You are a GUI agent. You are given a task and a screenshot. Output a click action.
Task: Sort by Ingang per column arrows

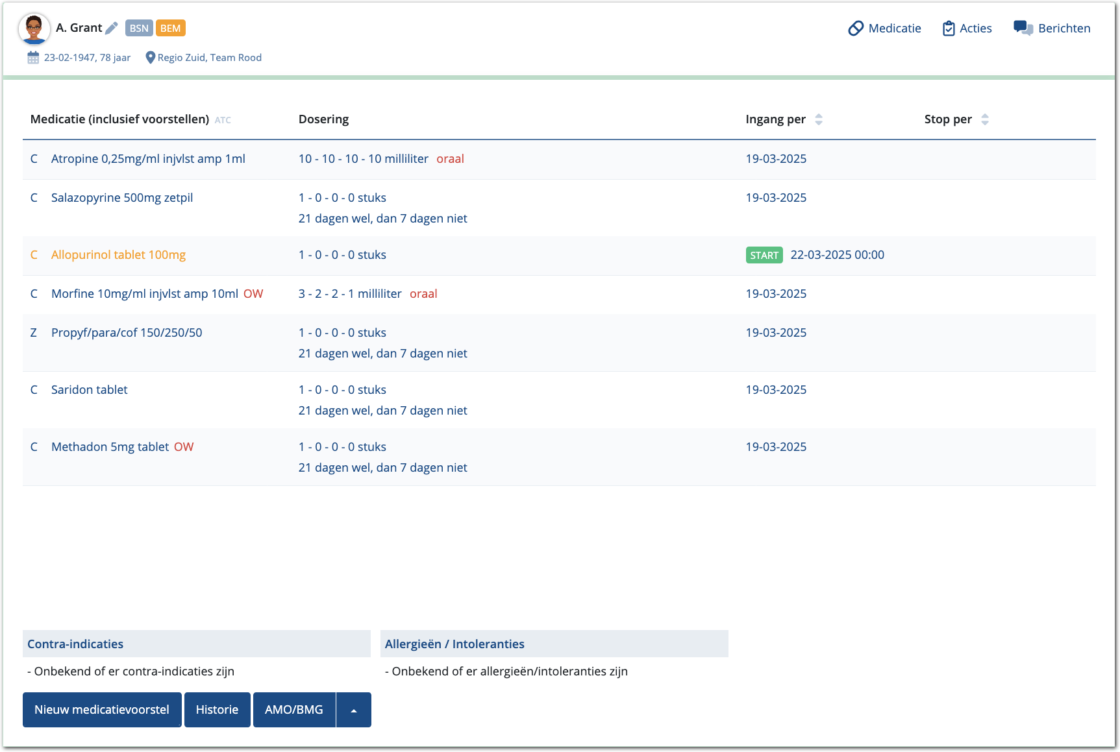pos(819,119)
